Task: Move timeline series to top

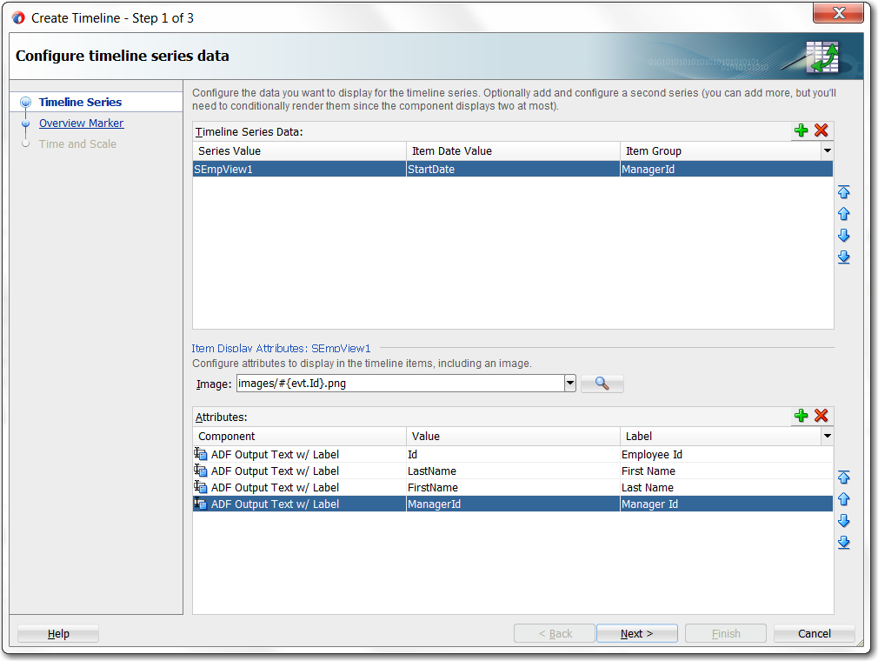Action: pos(844,192)
